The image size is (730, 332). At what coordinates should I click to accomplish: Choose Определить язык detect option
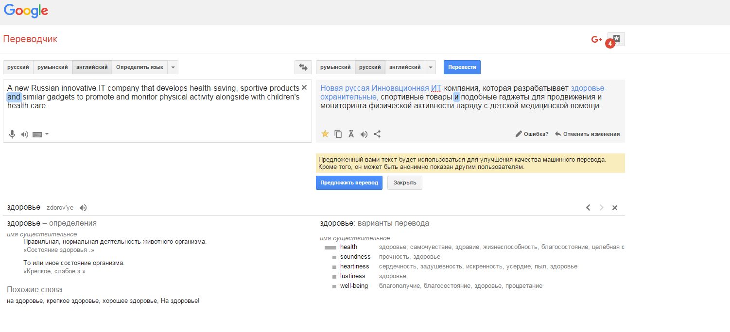[139, 67]
